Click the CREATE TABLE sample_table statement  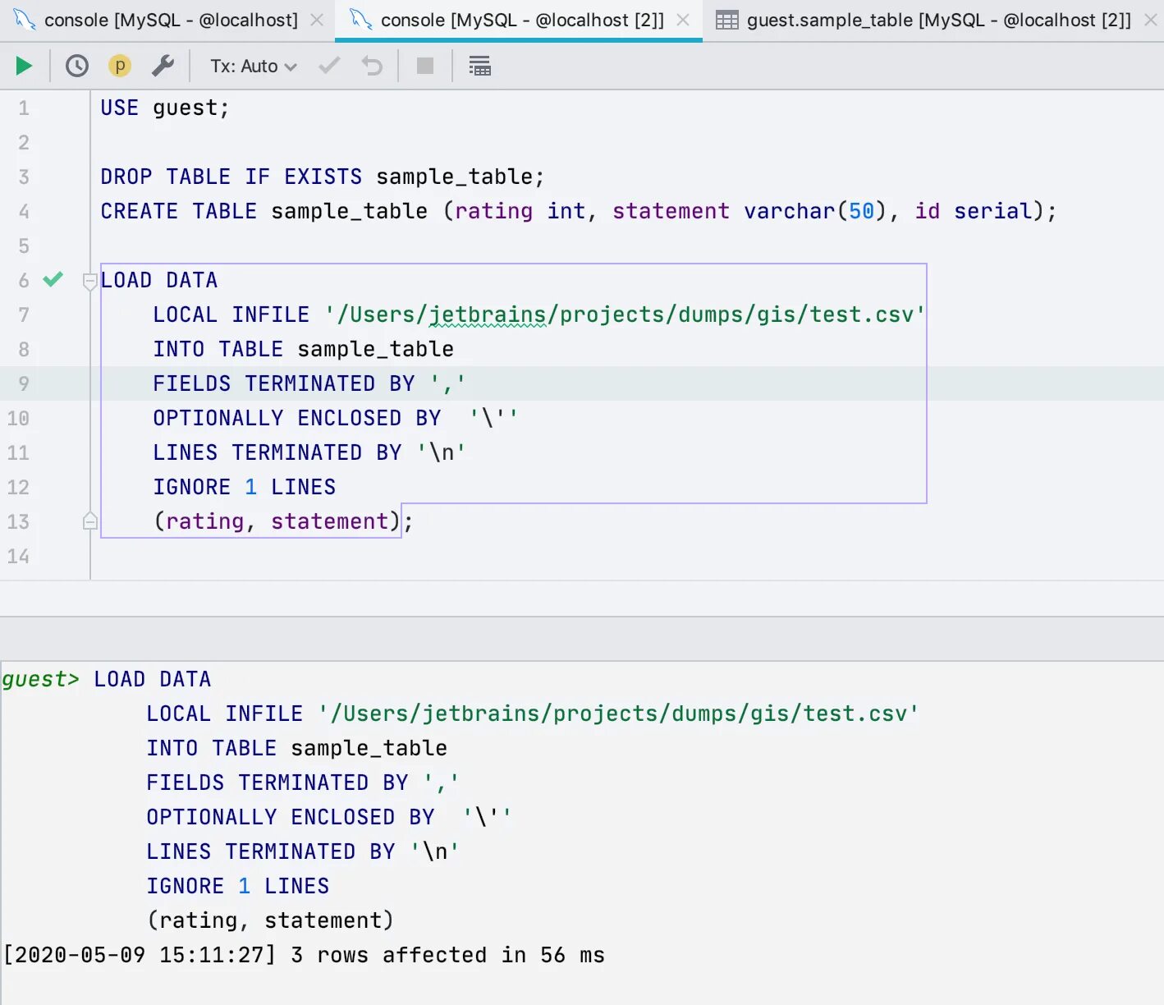579,211
